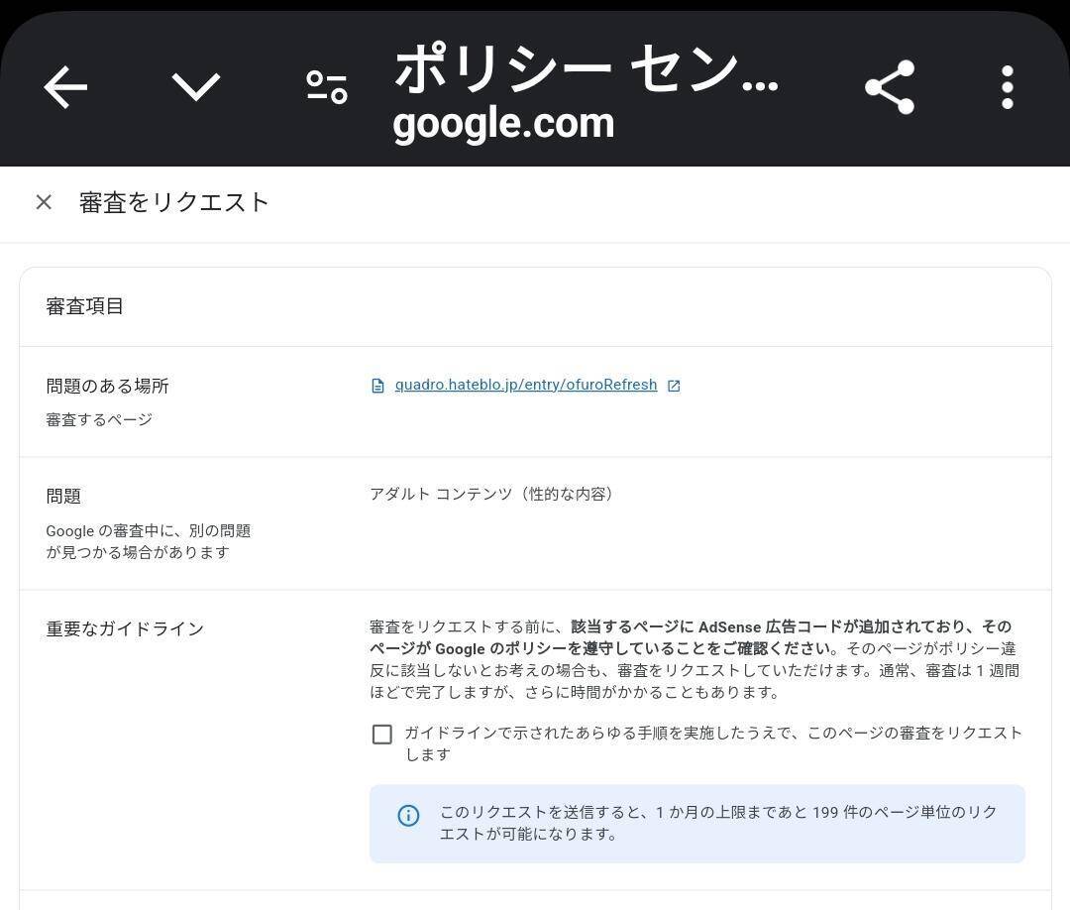Open the three-dot overflow menu
Viewport: 1070px width, 910px height.
tap(1008, 87)
